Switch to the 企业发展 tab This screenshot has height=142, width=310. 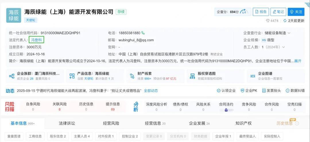point(199,123)
